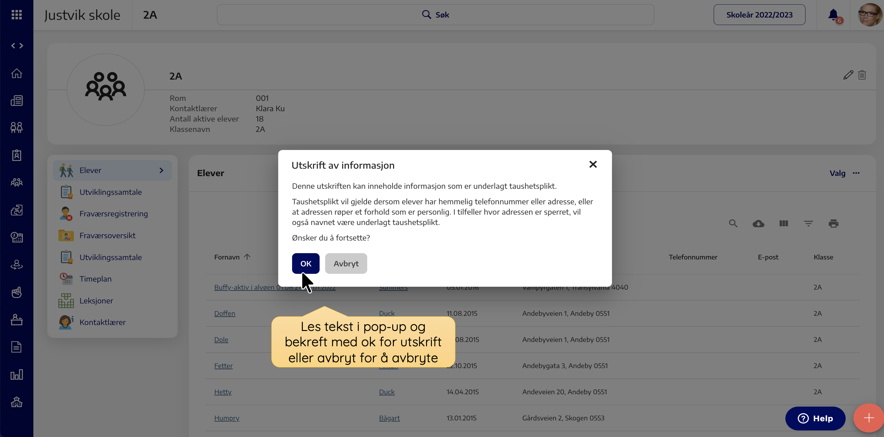Open student link Fetter
Screen dimensions: 884x437
point(223,366)
